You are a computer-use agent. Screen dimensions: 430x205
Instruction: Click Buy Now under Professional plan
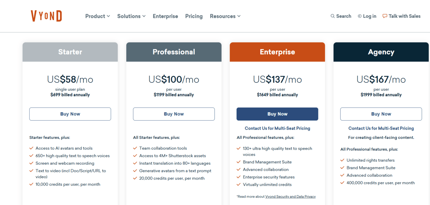tap(174, 114)
